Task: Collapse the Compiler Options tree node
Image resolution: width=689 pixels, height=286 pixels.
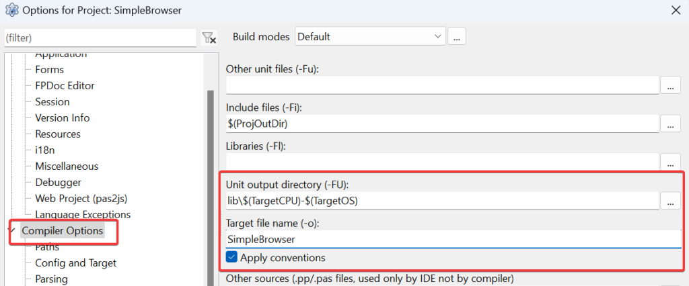Action: click(11, 230)
